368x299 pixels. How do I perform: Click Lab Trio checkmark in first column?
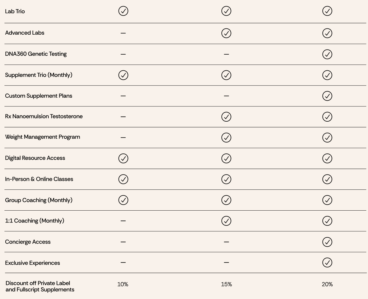click(x=123, y=11)
